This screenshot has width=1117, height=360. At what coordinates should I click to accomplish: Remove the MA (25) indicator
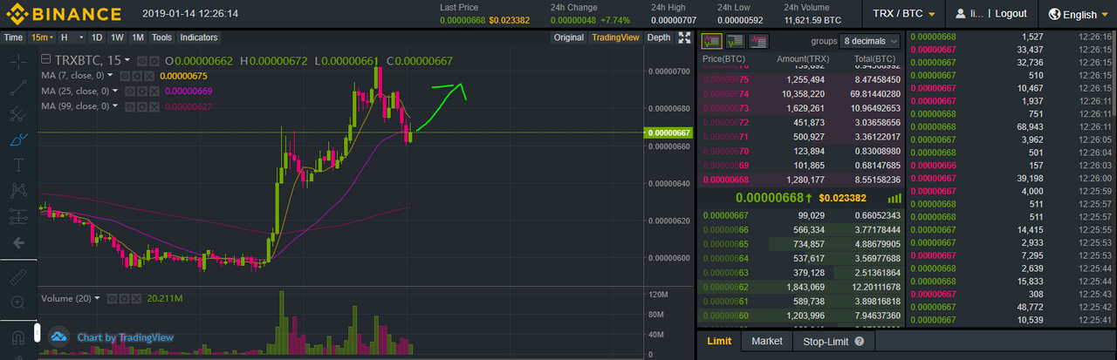click(154, 91)
